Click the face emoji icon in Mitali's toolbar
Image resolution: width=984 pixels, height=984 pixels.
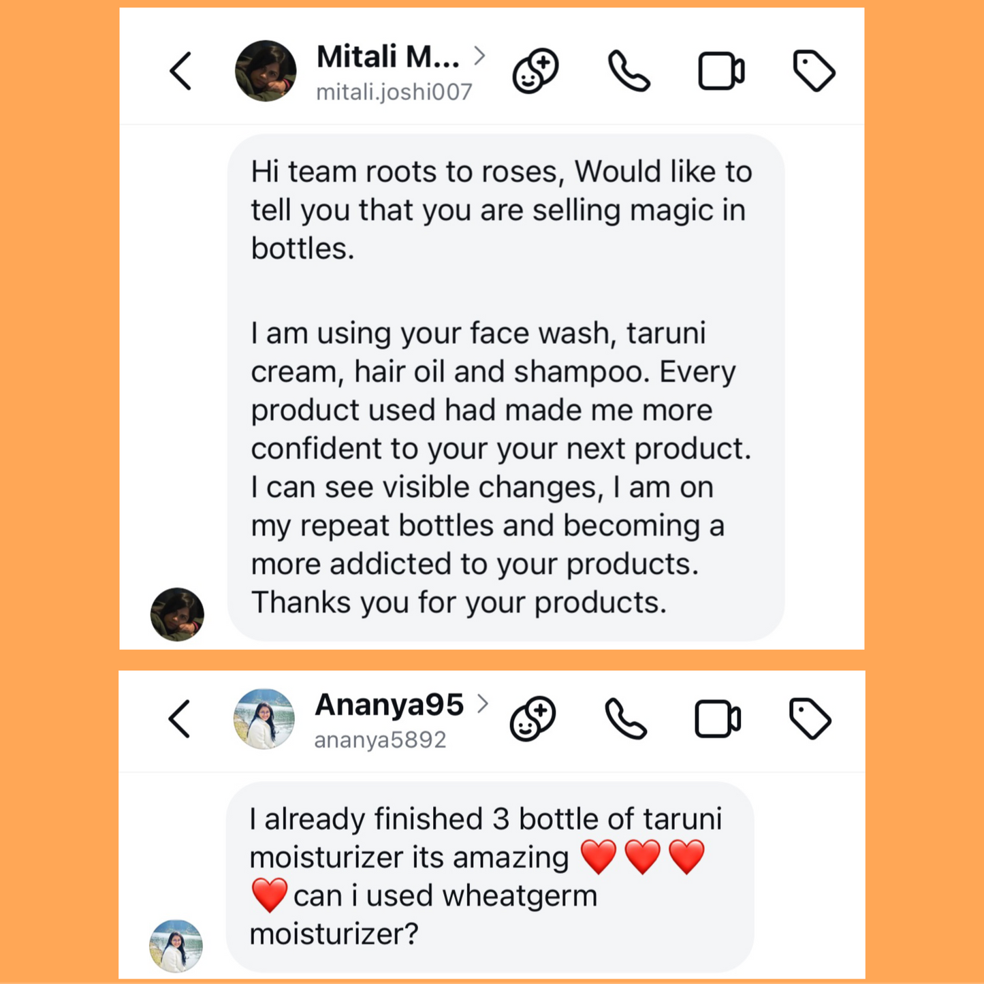click(x=535, y=70)
